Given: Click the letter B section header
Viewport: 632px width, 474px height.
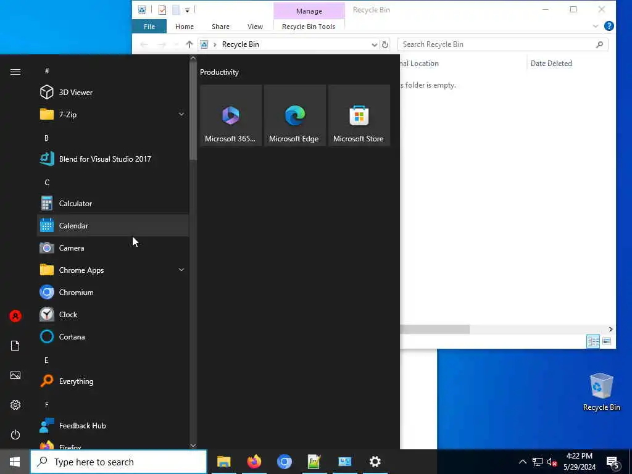Looking at the screenshot, I should tap(46, 138).
